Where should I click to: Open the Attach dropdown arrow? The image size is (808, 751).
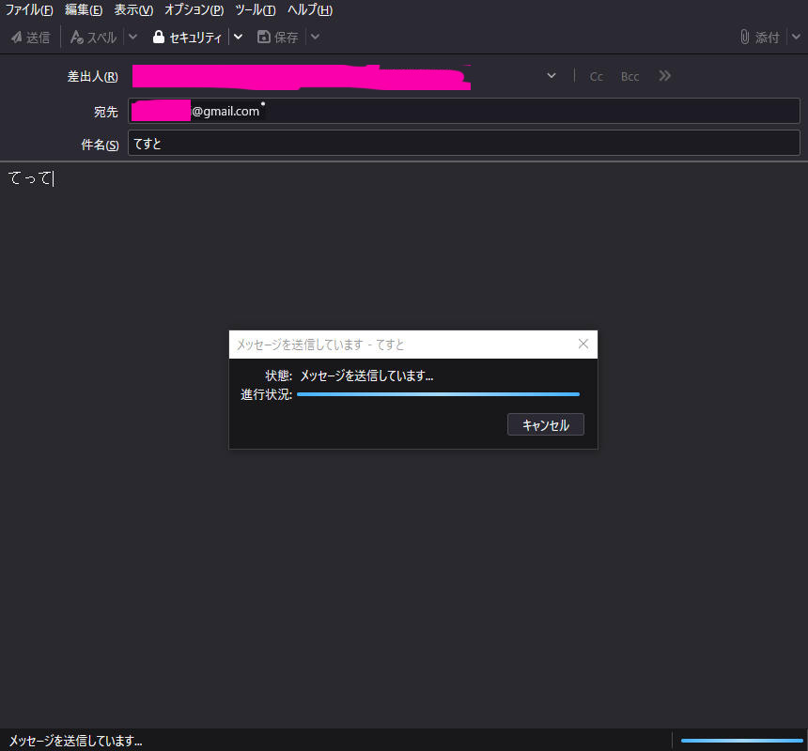point(796,38)
